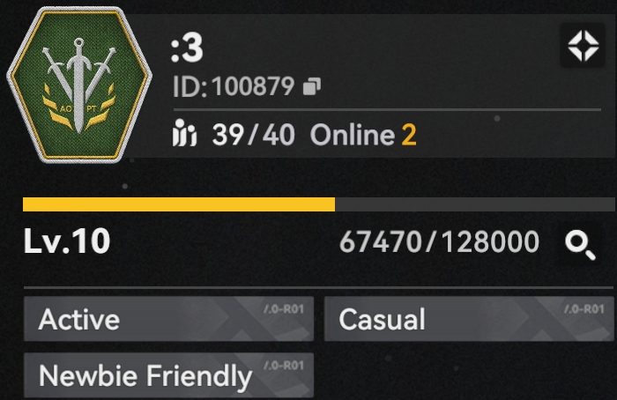Click the green hexagon swords emblem
The image size is (617, 400).
pos(79,85)
